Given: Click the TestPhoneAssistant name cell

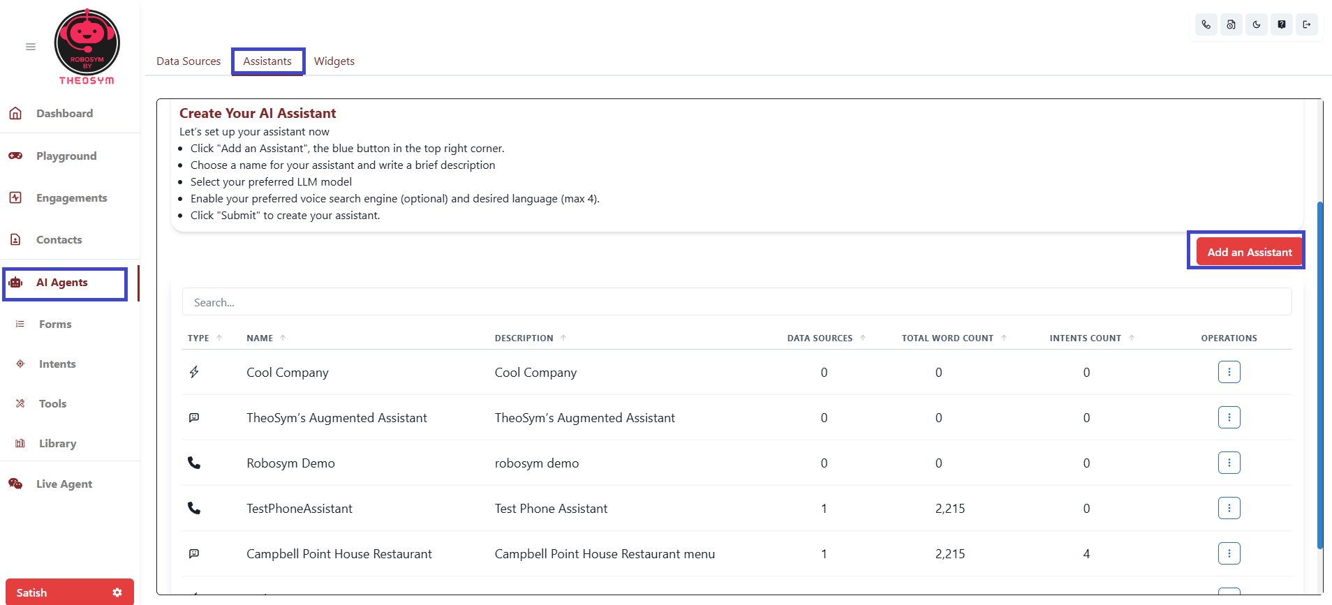Looking at the screenshot, I should [299, 509].
